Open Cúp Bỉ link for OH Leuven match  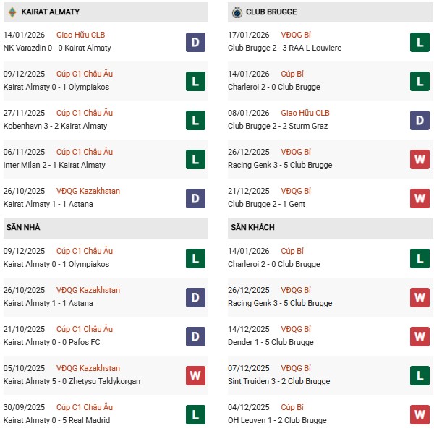[292, 407]
